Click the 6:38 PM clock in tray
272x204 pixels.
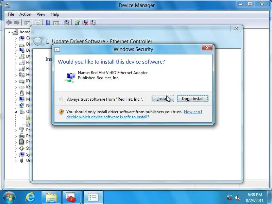(x=255, y=194)
